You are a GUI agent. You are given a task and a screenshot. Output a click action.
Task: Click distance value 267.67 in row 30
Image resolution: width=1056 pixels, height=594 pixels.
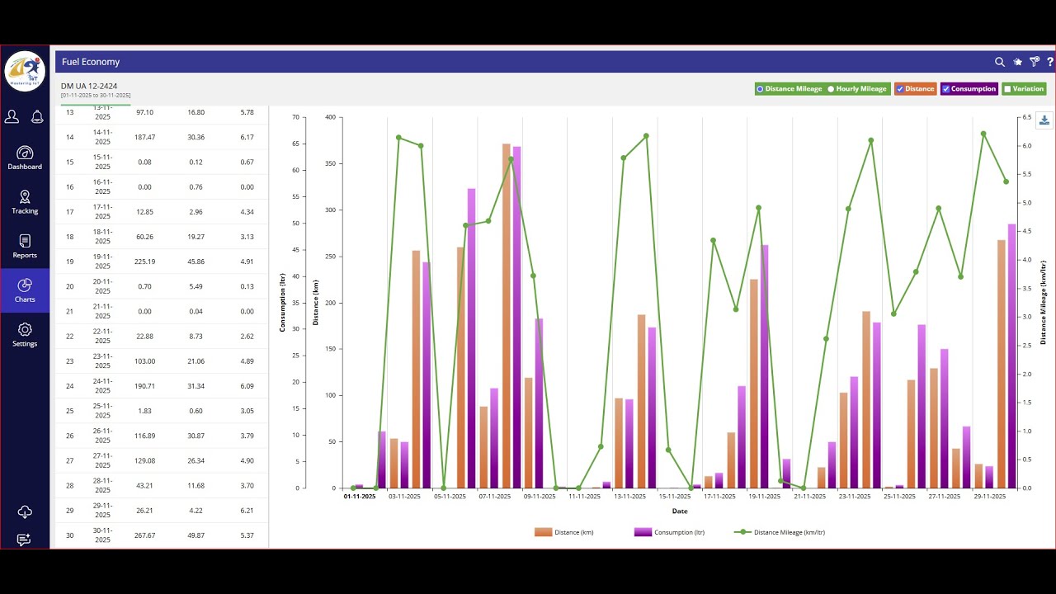[145, 535]
